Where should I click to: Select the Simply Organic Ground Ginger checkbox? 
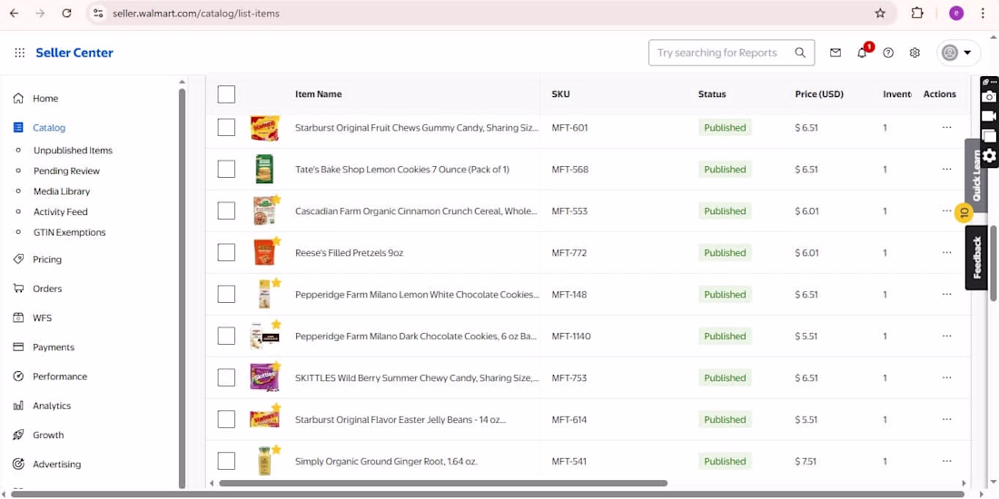pos(226,462)
